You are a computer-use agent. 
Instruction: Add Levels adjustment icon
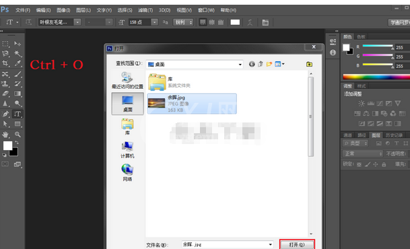pyautogui.click(x=370, y=104)
